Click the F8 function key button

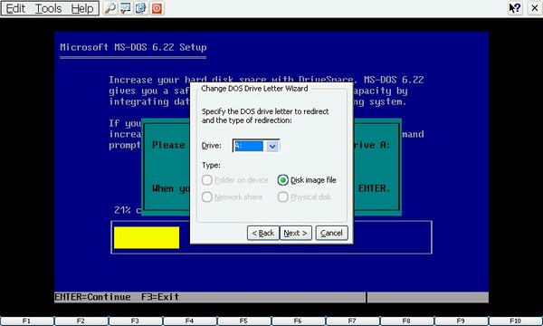(406, 321)
